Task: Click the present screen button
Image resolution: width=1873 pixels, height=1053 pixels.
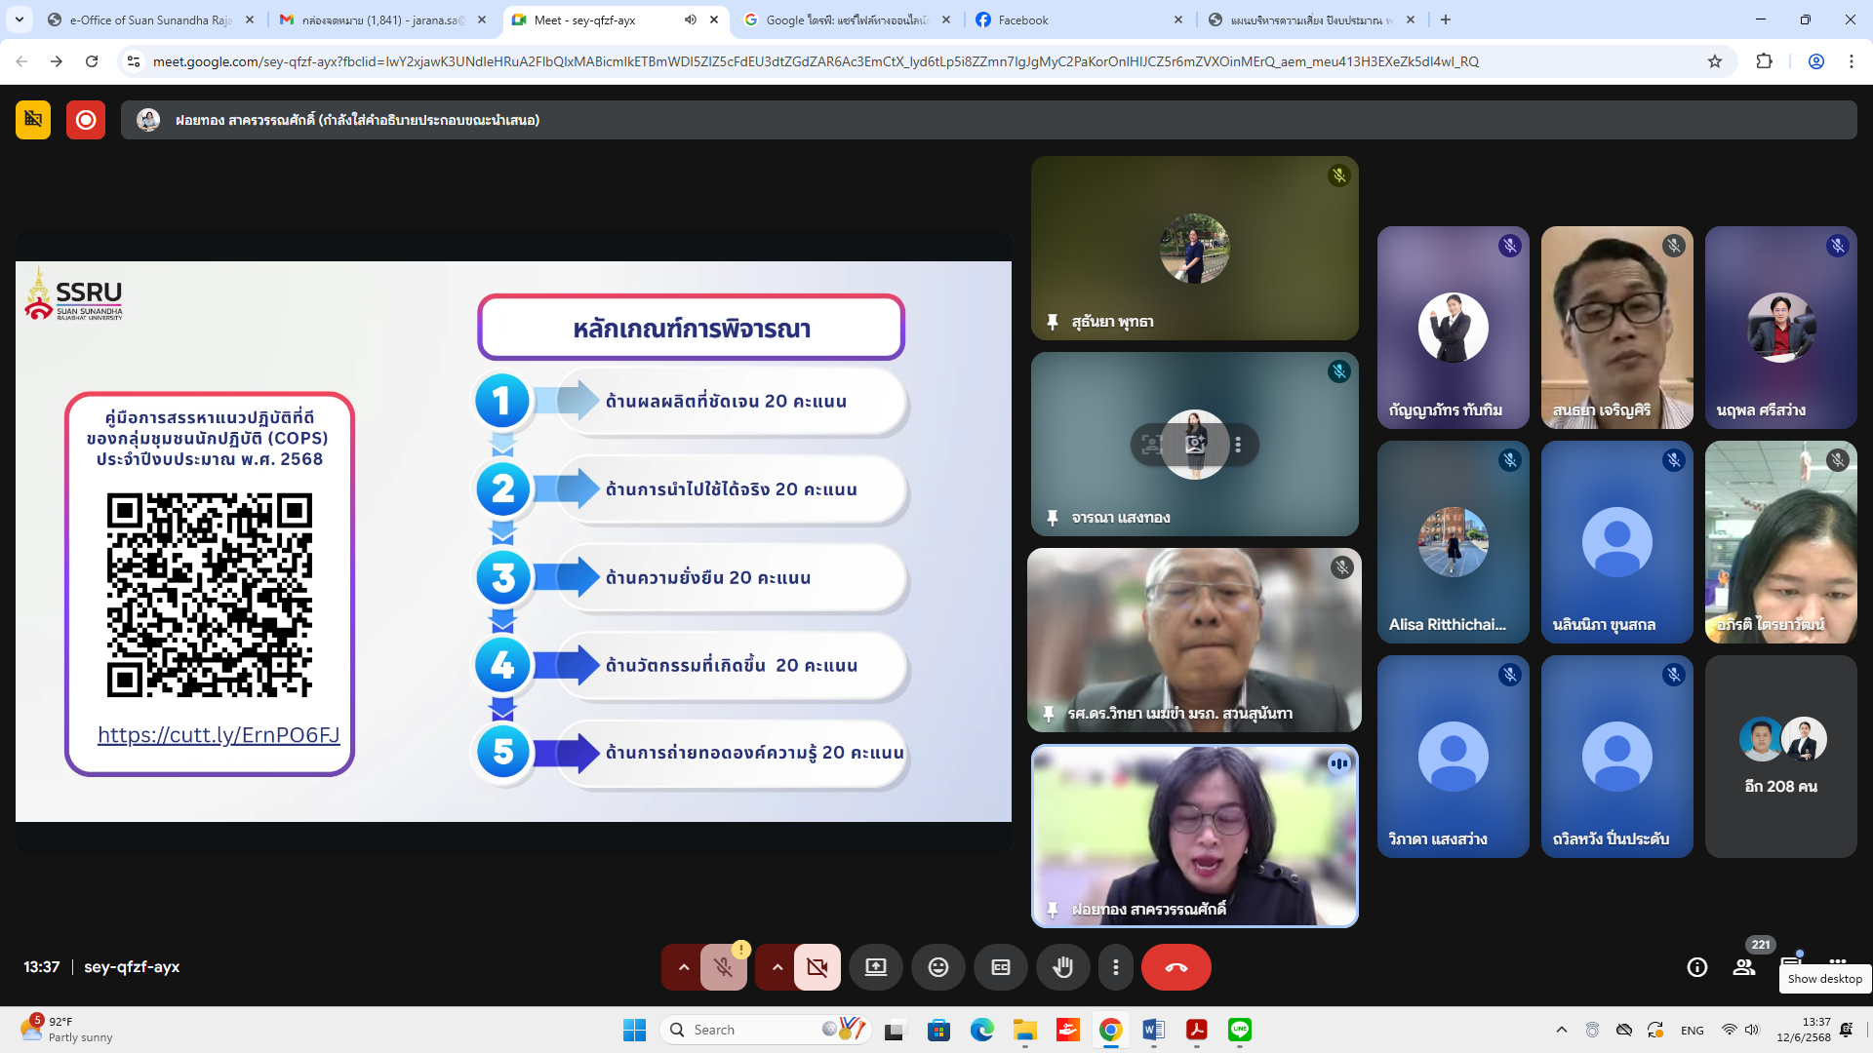Action: pos(875,967)
